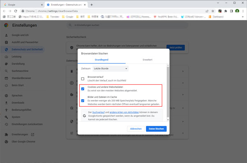This screenshot has width=247, height=163.
Task: Click the Downloads arrow icon in sidebar
Action: coord(6,102)
